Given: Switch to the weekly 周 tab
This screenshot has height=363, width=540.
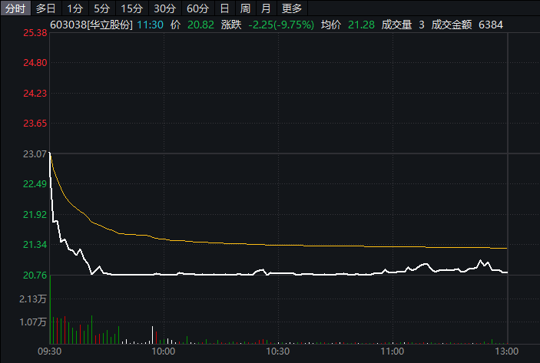Looking at the screenshot, I should point(245,9).
